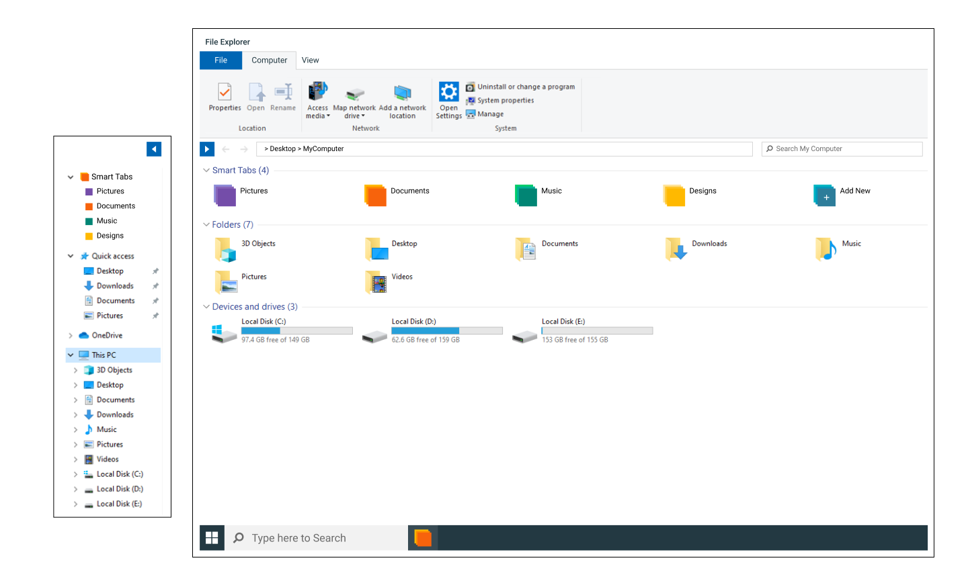The height and width of the screenshot is (583, 968).
Task: Open the Map network drive dropdown
Action: [x=354, y=103]
